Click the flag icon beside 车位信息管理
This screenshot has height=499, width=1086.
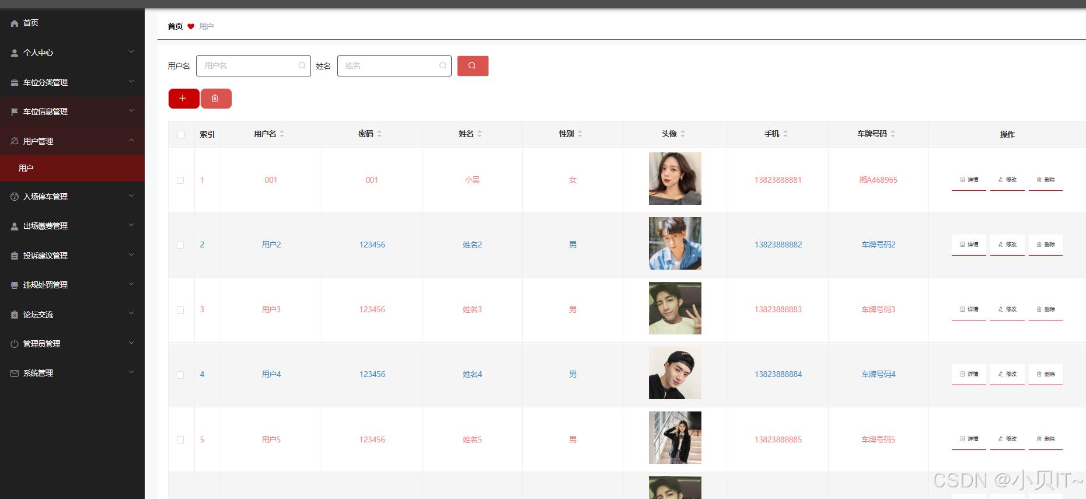point(15,111)
